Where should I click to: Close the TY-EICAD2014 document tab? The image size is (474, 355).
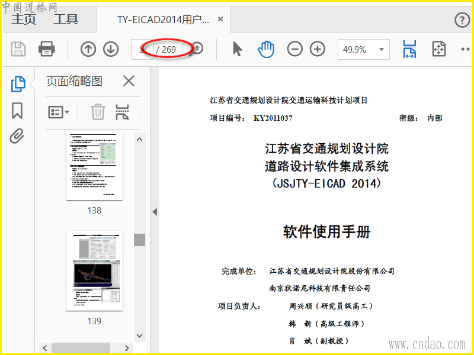point(220,20)
